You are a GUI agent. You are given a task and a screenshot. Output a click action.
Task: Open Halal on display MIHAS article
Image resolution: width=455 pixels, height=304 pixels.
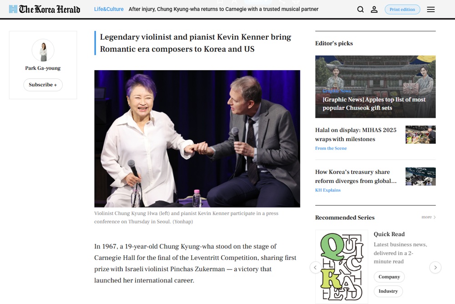coord(355,134)
